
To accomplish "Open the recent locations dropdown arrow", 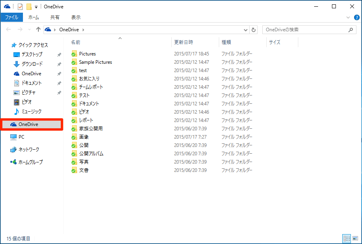I will coord(29,30).
